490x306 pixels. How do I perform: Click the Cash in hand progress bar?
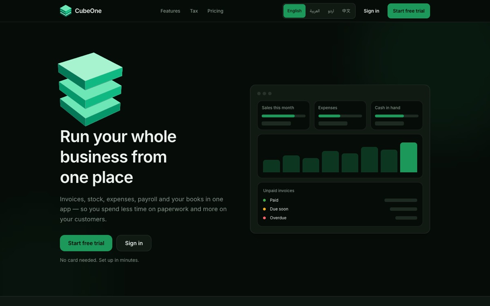pos(396,116)
